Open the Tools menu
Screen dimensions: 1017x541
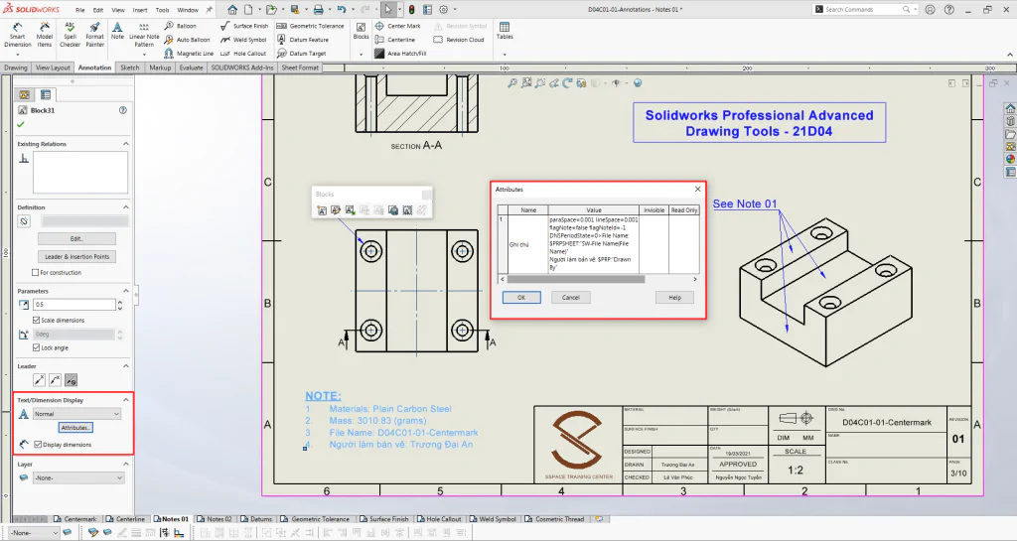162,10
